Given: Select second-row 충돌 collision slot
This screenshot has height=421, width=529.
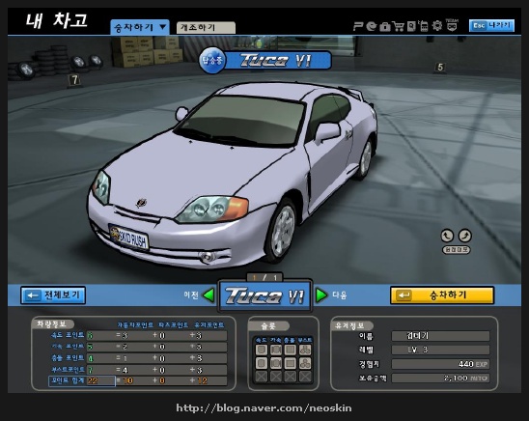Looking at the screenshot, I should click(x=291, y=363).
